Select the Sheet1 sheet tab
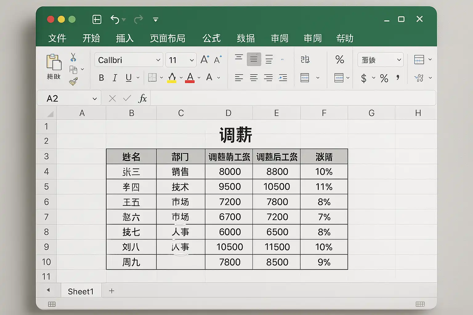 81,291
